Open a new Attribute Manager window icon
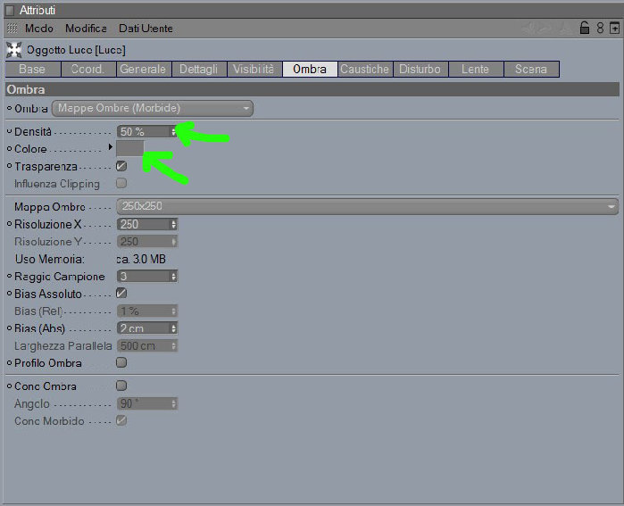The image size is (624, 506). 614,29
